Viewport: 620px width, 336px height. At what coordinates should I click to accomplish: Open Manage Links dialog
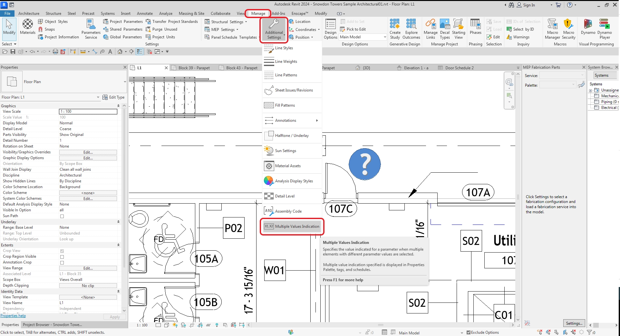point(431,29)
